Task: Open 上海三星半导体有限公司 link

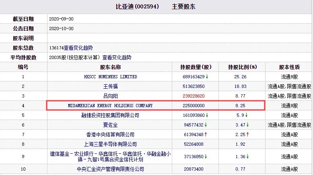Action: [x=110, y=144]
